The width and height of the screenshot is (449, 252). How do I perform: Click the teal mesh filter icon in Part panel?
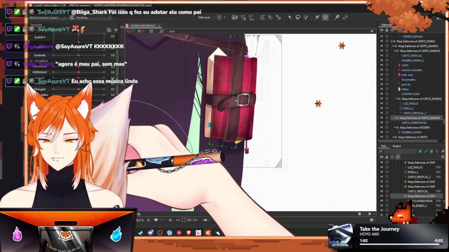[x=420, y=151]
